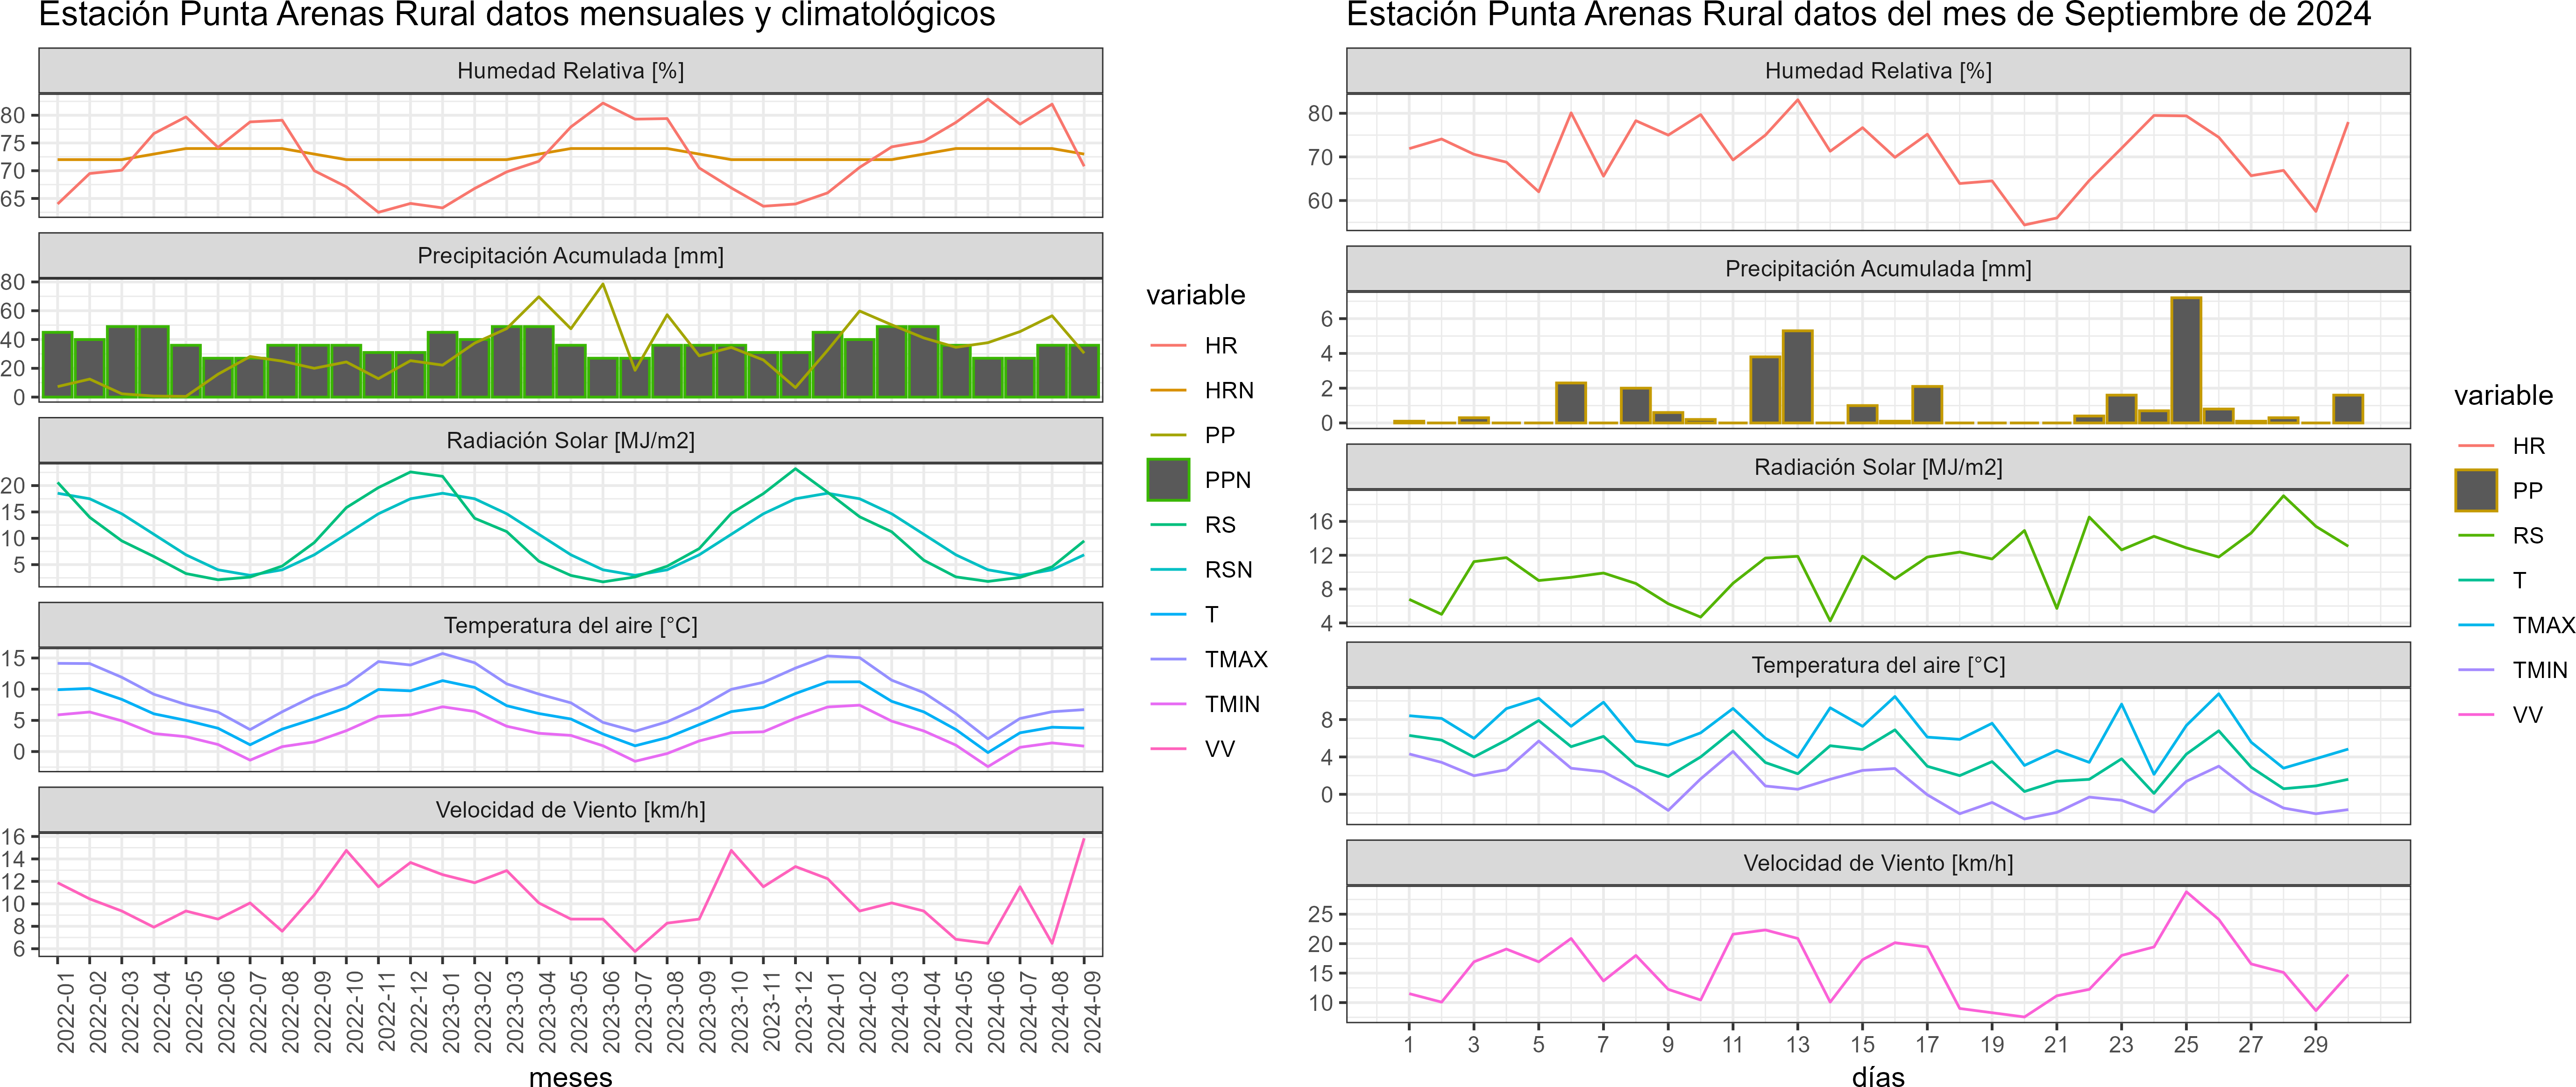Image resolution: width=2576 pixels, height=1087 pixels.
Task: Click the left title 'Estación Punta Arenas Rural datos mensuales y climatológicos'
Action: pyautogui.click(x=517, y=15)
